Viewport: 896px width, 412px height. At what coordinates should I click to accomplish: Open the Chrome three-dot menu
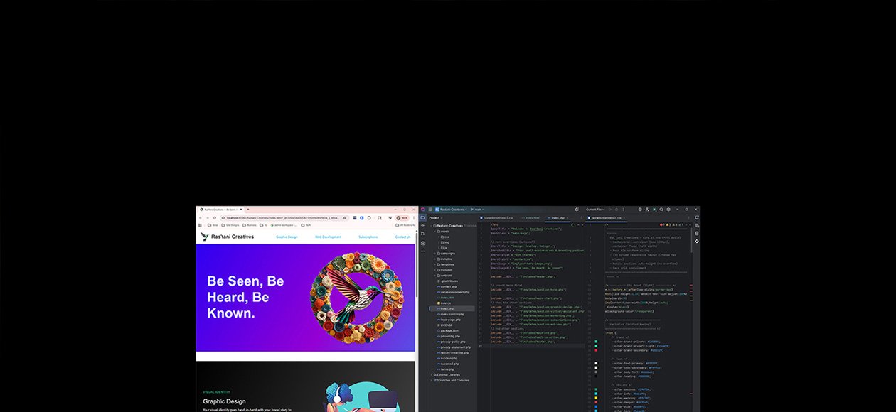click(x=414, y=217)
